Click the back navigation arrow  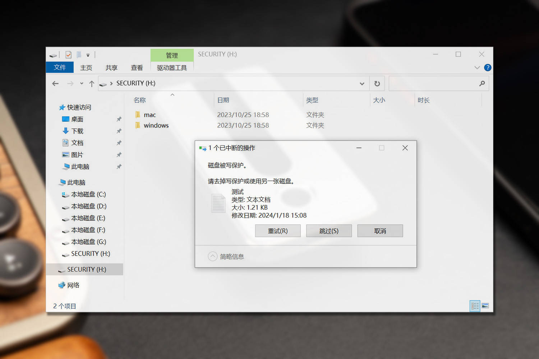click(x=55, y=84)
